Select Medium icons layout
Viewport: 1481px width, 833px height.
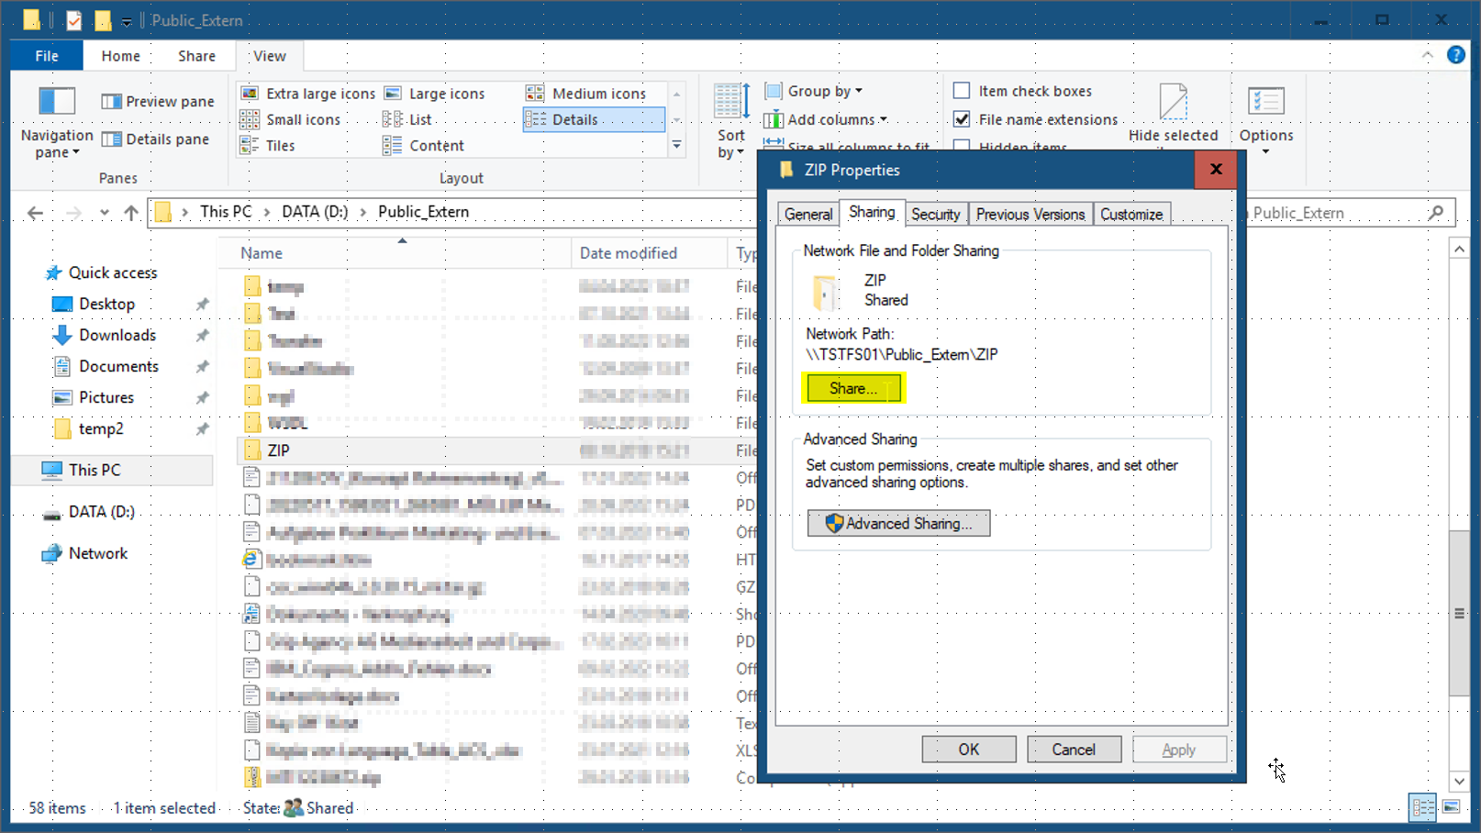(x=586, y=94)
